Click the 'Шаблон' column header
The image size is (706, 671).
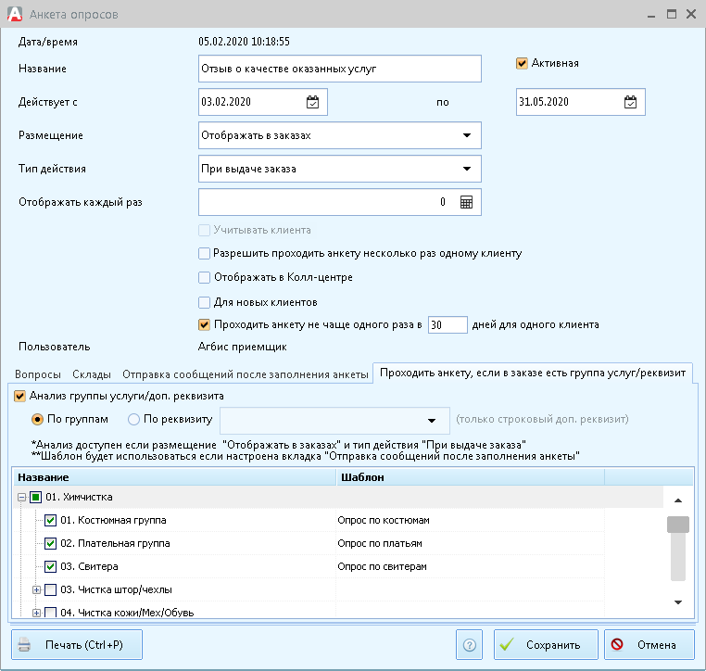pos(471,477)
